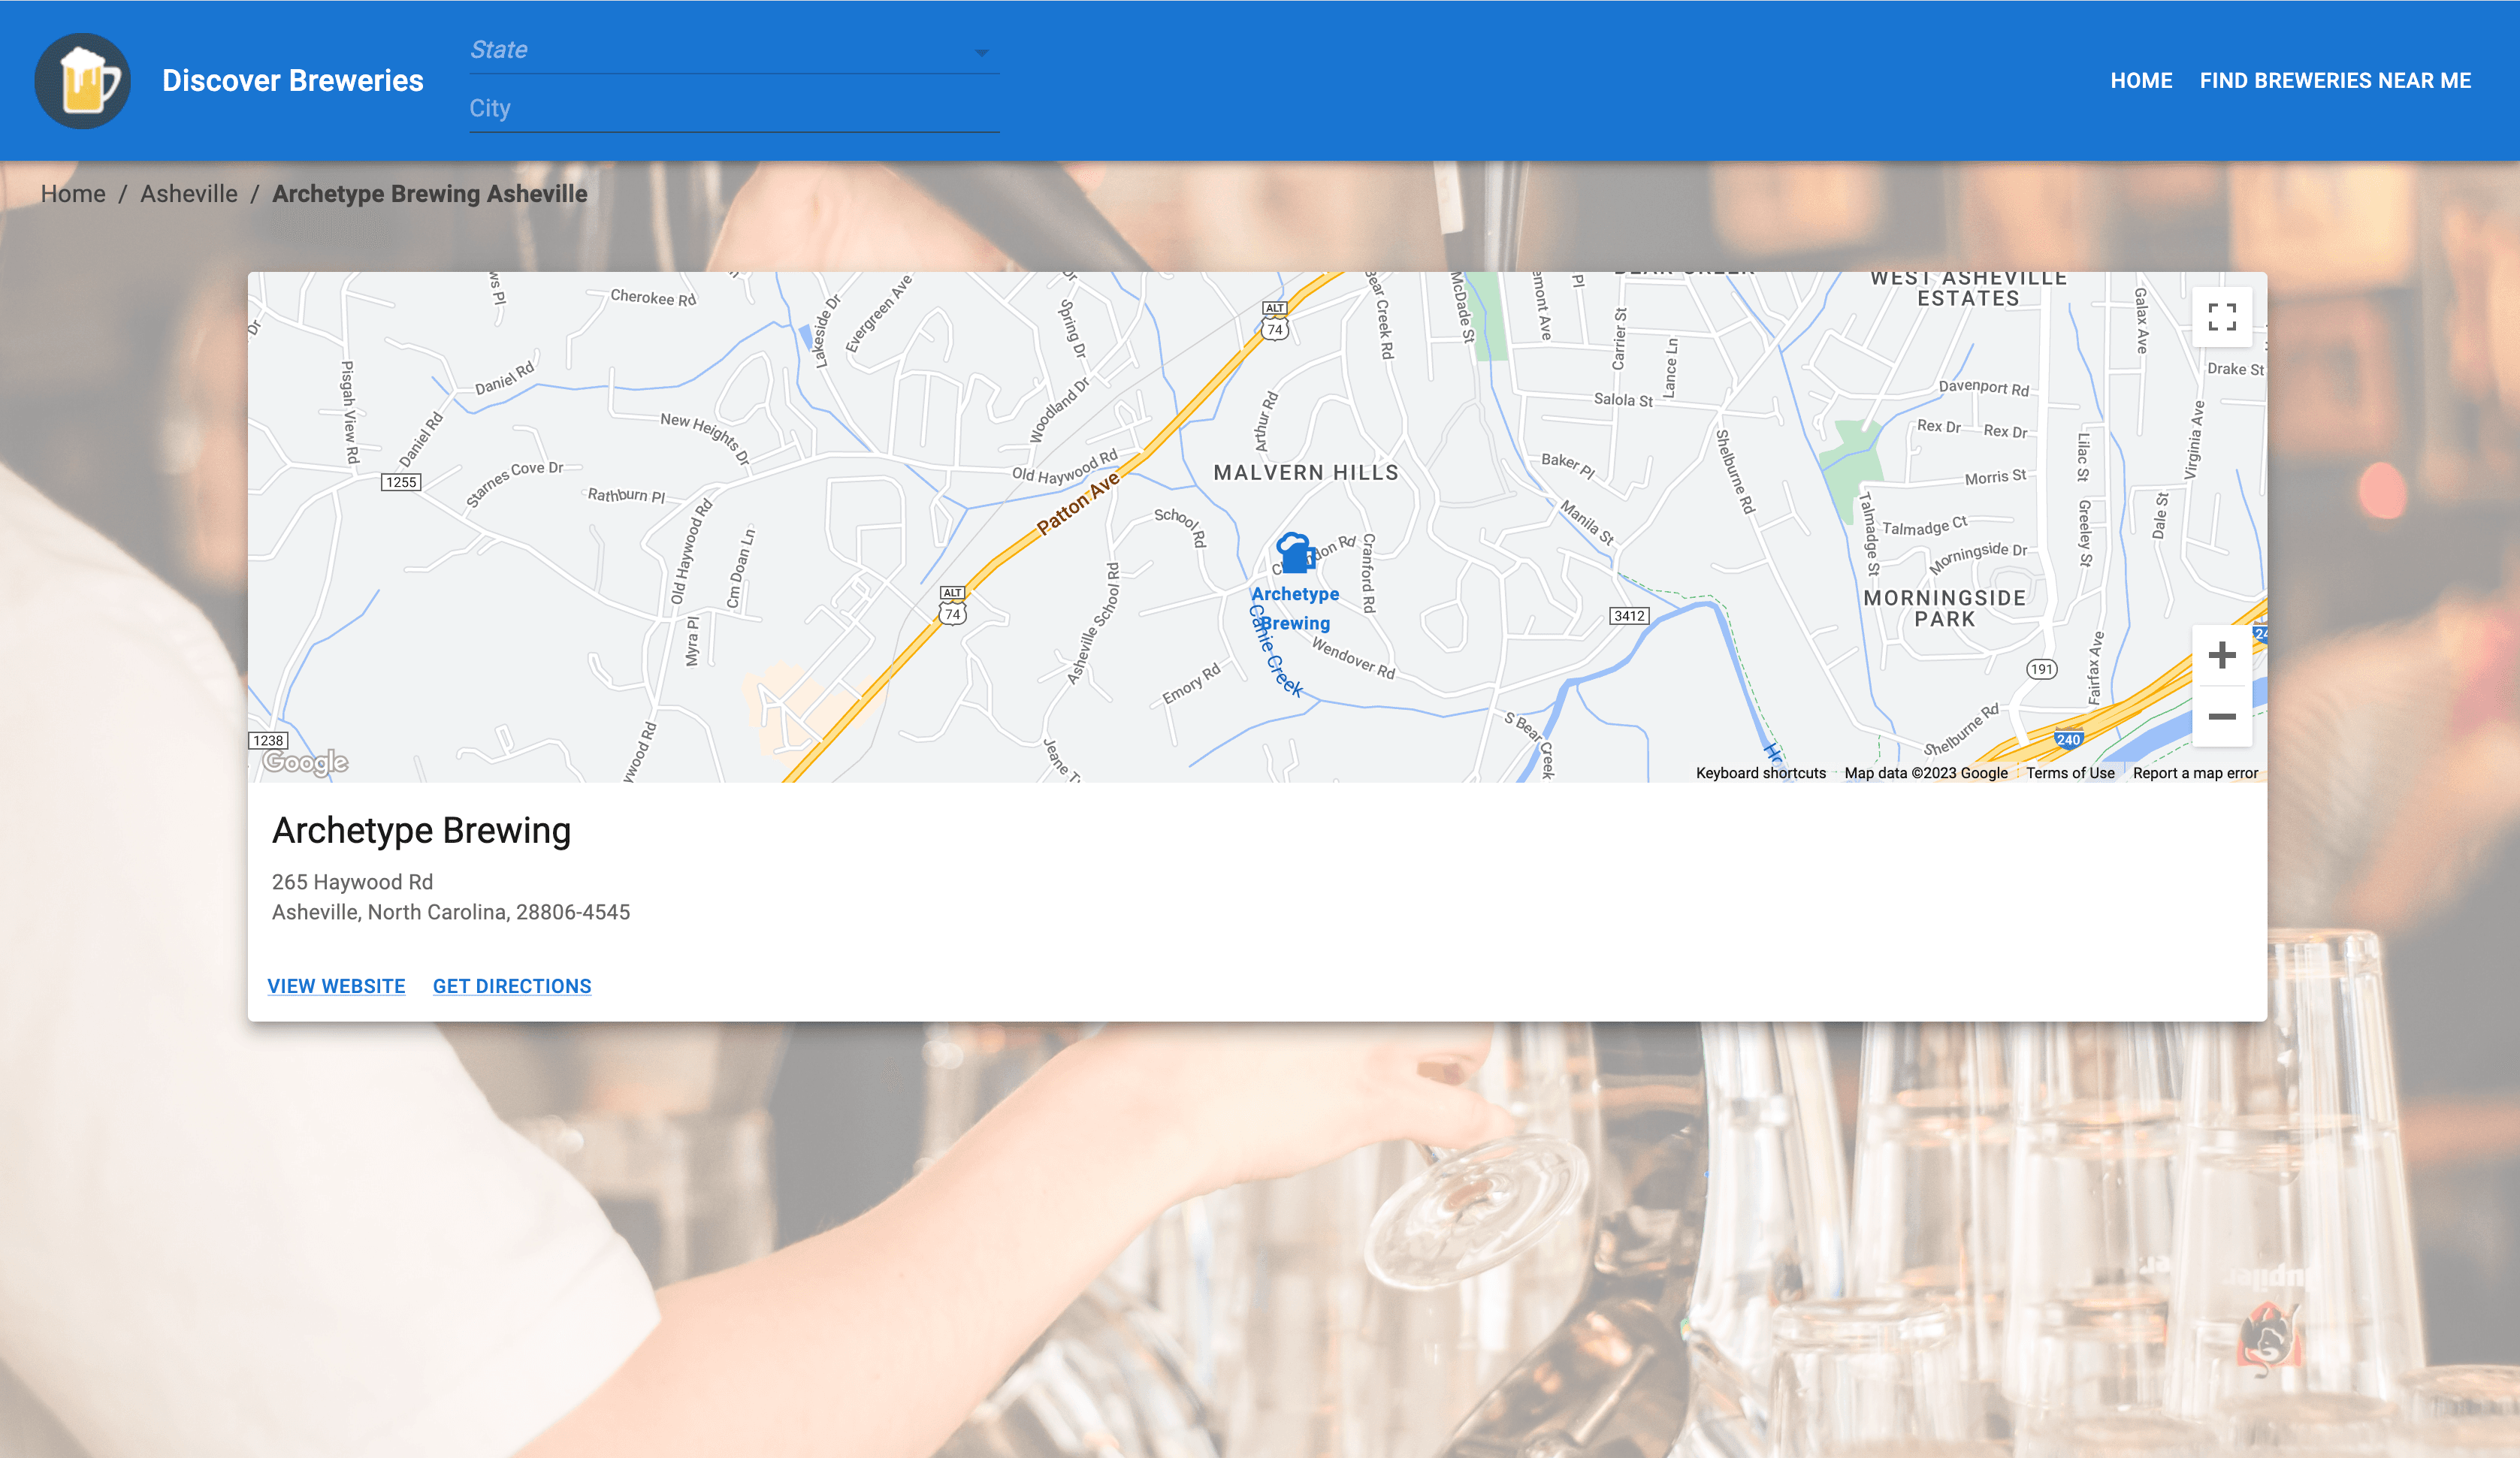
Task: Zoom out on the map
Action: coord(2222,716)
